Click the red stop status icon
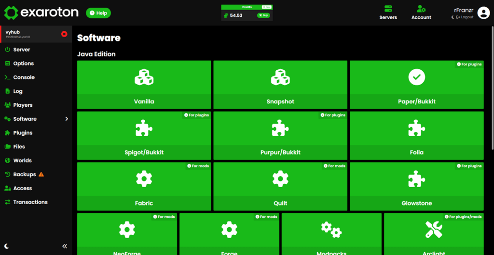Viewport: 494px width, 255px height. pos(64,34)
